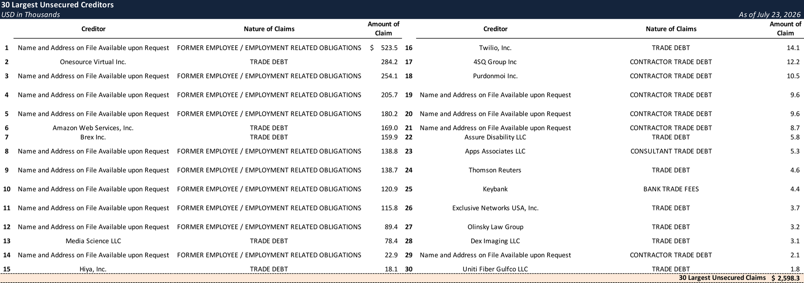
Task: Click the 138.8 claim amount
Action: tap(389, 151)
